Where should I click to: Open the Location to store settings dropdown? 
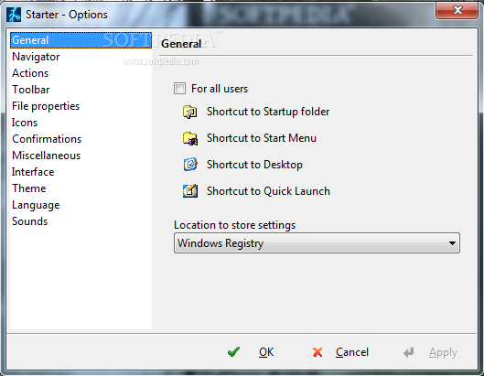click(x=317, y=243)
